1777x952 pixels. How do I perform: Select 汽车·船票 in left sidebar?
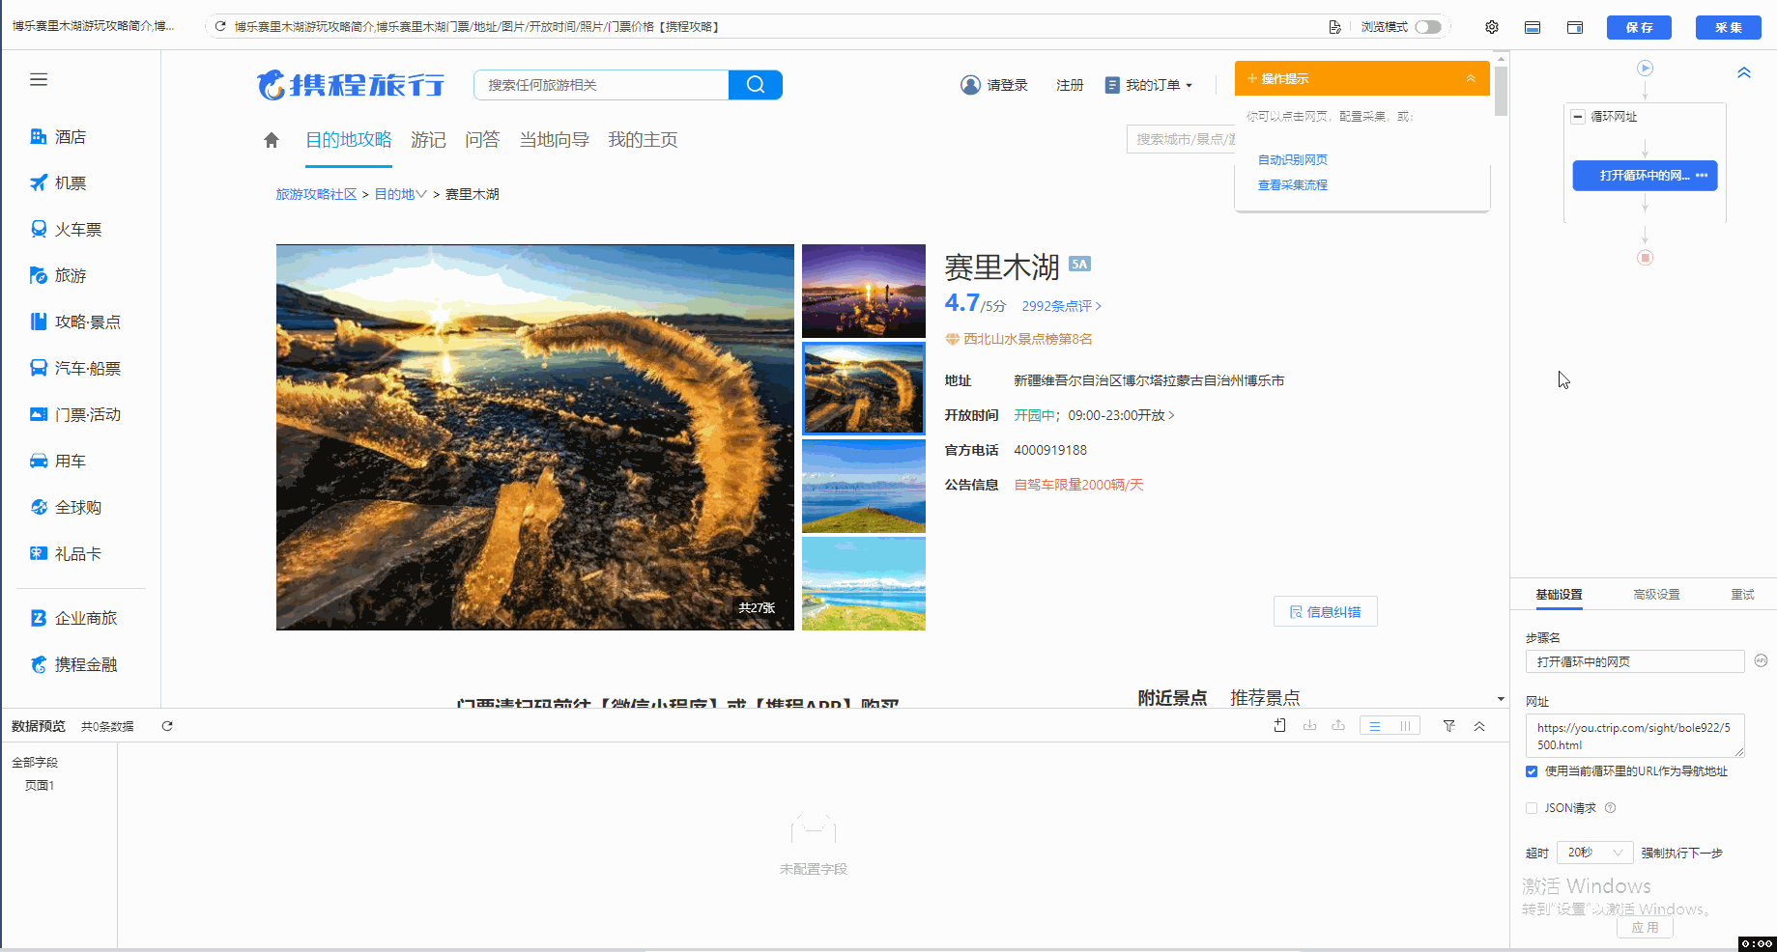75,369
